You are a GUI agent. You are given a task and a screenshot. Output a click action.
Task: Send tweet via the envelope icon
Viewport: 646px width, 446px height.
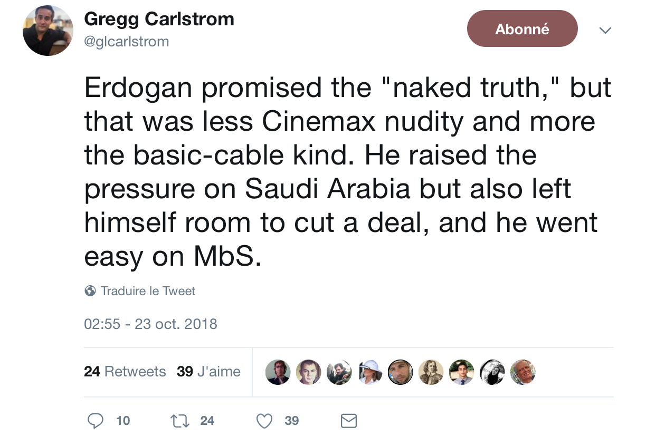click(349, 420)
